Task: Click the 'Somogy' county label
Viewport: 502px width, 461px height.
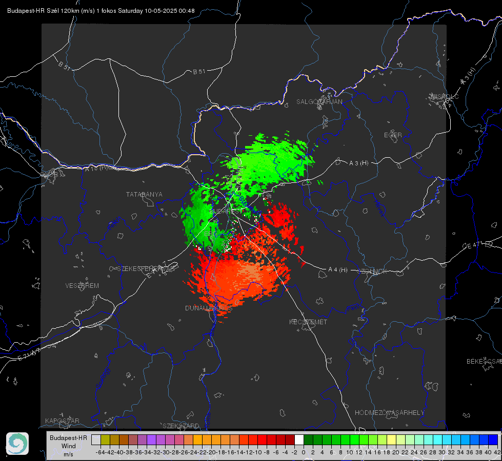Action: 103,378
